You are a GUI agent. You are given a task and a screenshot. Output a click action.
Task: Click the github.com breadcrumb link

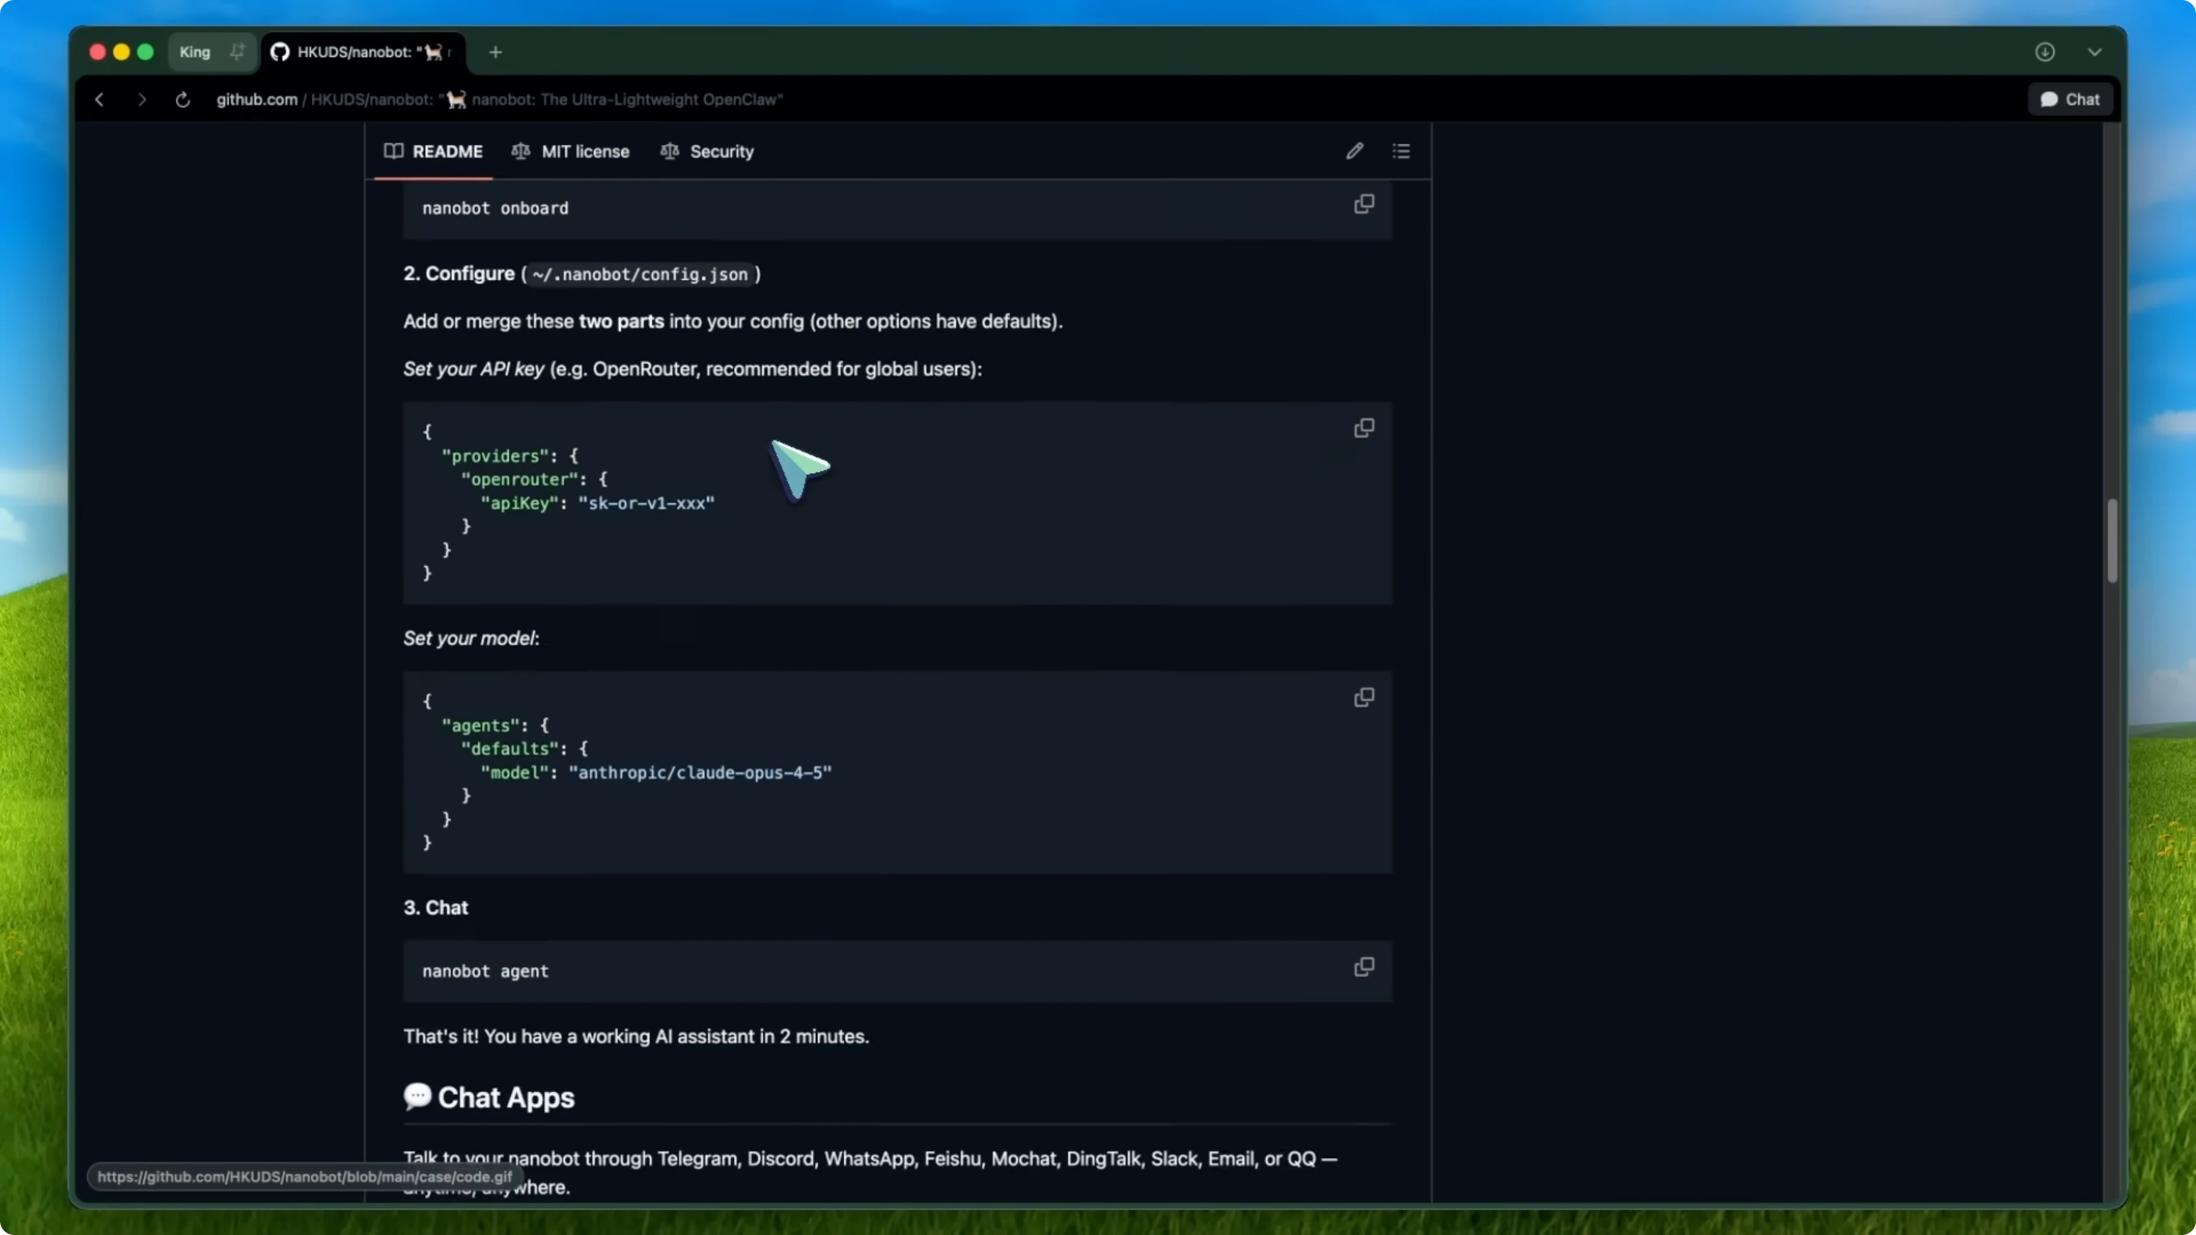click(x=257, y=99)
